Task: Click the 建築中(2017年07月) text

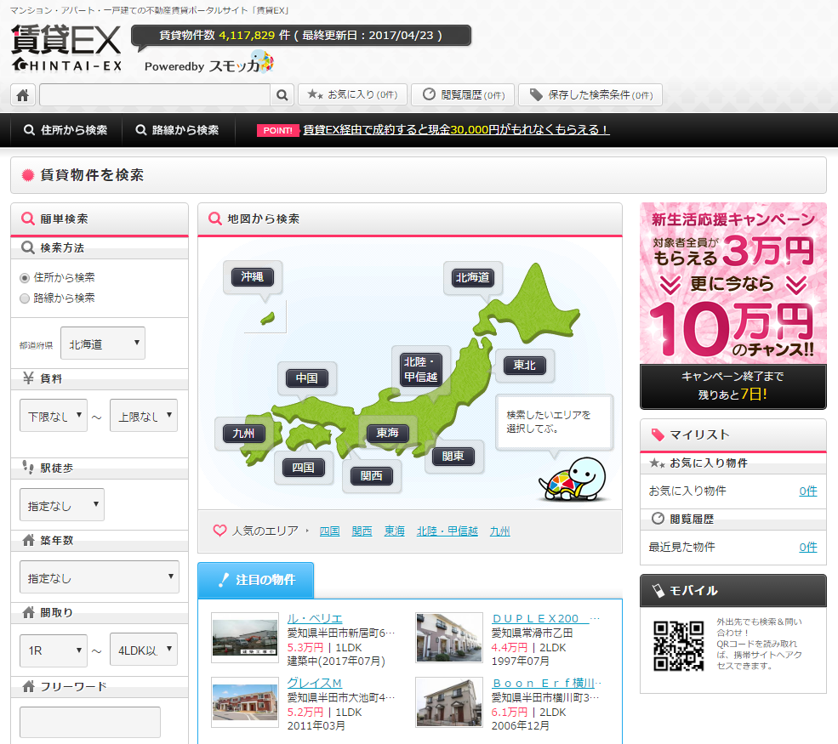Action: tap(336, 661)
